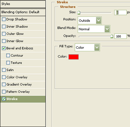Click the Opacity slider handle
The width and height of the screenshot is (130, 127).
point(112,36)
